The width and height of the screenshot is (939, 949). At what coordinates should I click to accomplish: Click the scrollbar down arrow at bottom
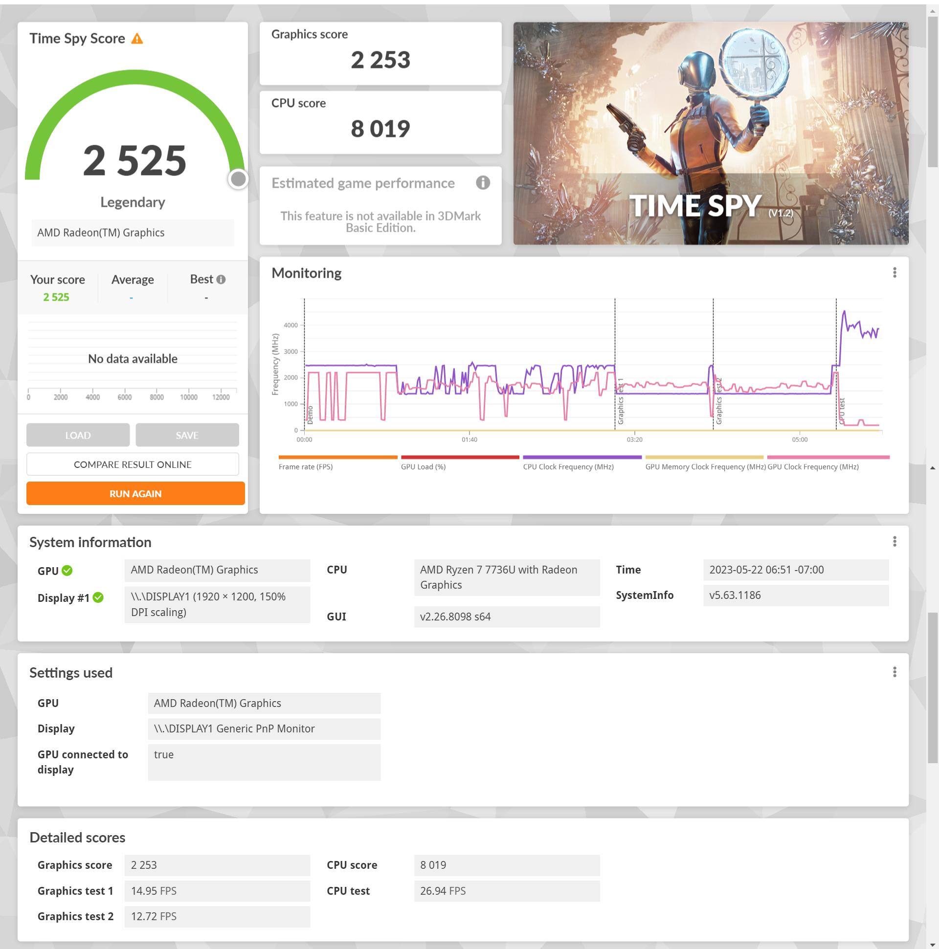click(932, 944)
